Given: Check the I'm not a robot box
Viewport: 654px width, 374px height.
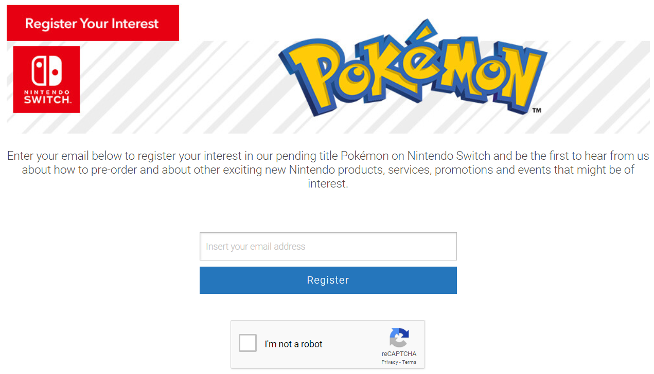Looking at the screenshot, I should coord(248,343).
